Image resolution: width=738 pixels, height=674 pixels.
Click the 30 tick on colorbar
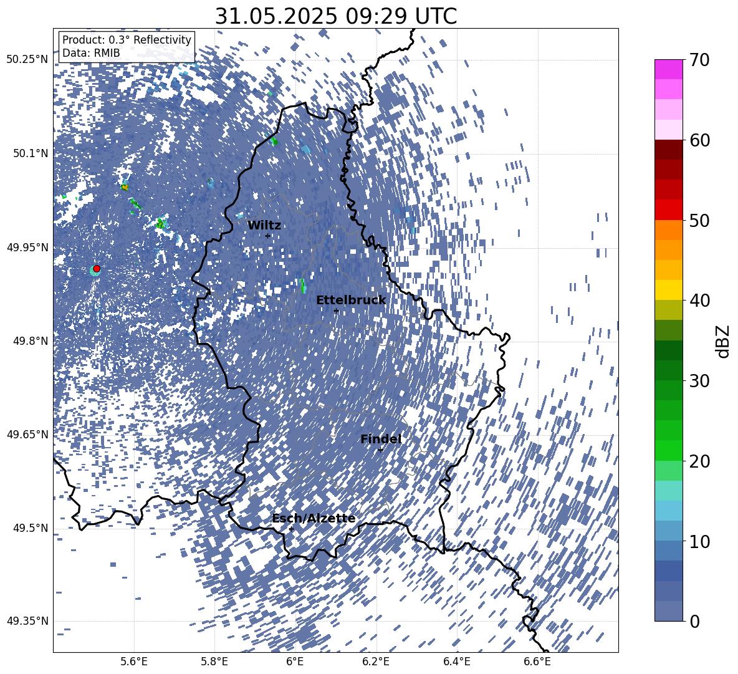coord(699,381)
